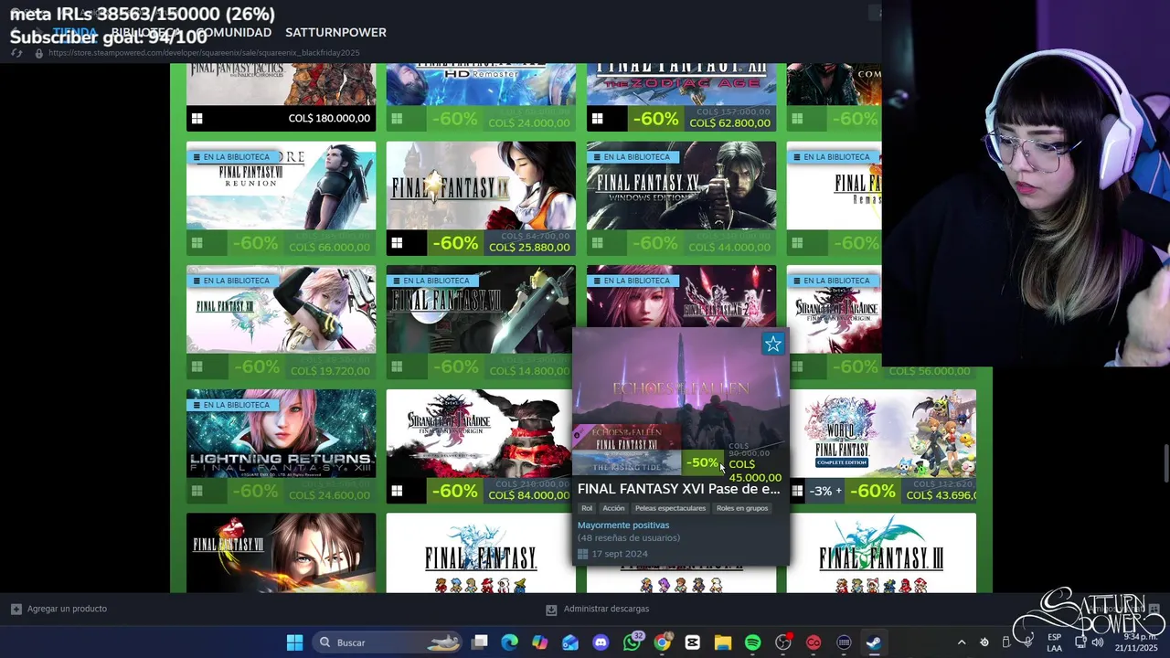Select the 'Rol' tag in the game tooltip
This screenshot has height=658, width=1170.
click(x=587, y=508)
